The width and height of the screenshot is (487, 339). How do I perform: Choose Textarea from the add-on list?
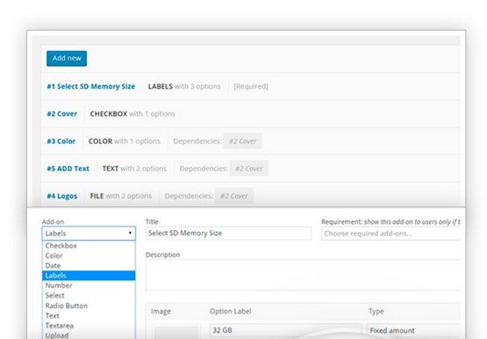point(89,325)
